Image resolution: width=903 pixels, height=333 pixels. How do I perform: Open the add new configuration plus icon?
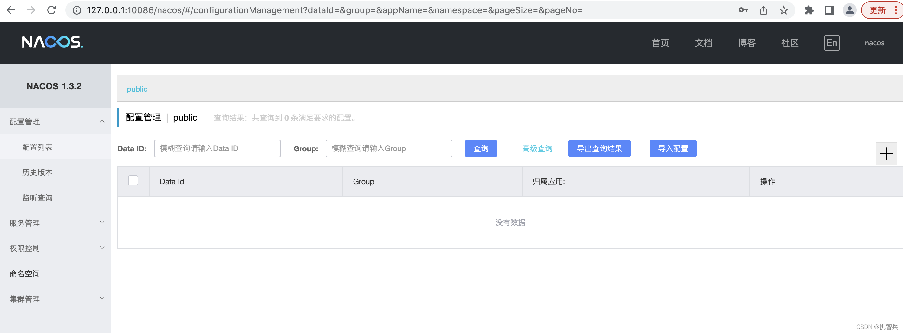coord(887,154)
